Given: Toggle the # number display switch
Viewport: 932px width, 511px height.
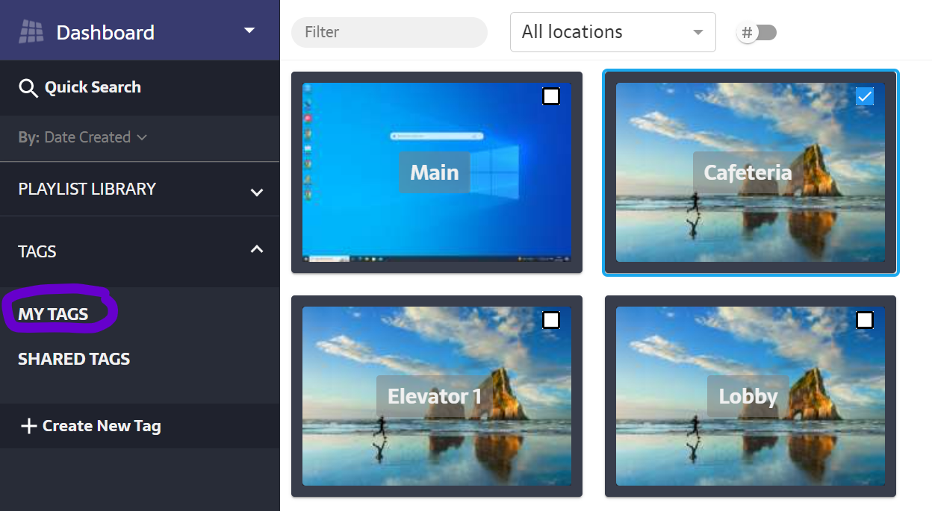Looking at the screenshot, I should [757, 33].
